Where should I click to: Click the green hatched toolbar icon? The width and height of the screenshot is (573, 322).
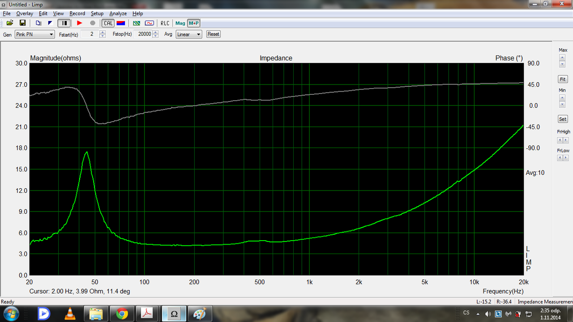coord(137,23)
